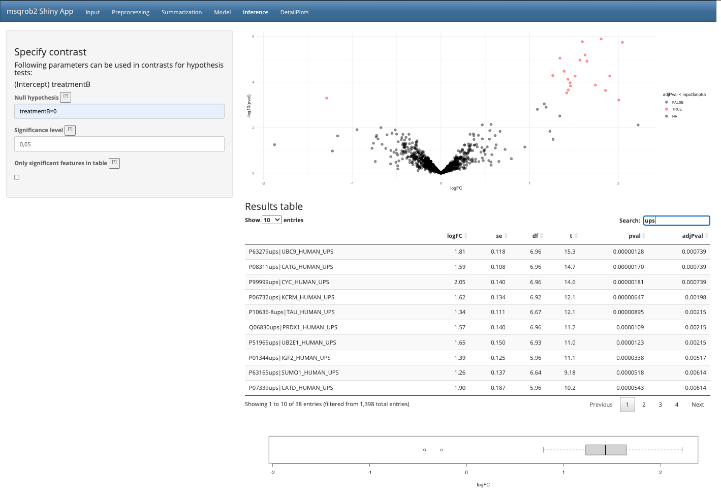Click help icon next to Null hypothesis

click(x=66, y=97)
